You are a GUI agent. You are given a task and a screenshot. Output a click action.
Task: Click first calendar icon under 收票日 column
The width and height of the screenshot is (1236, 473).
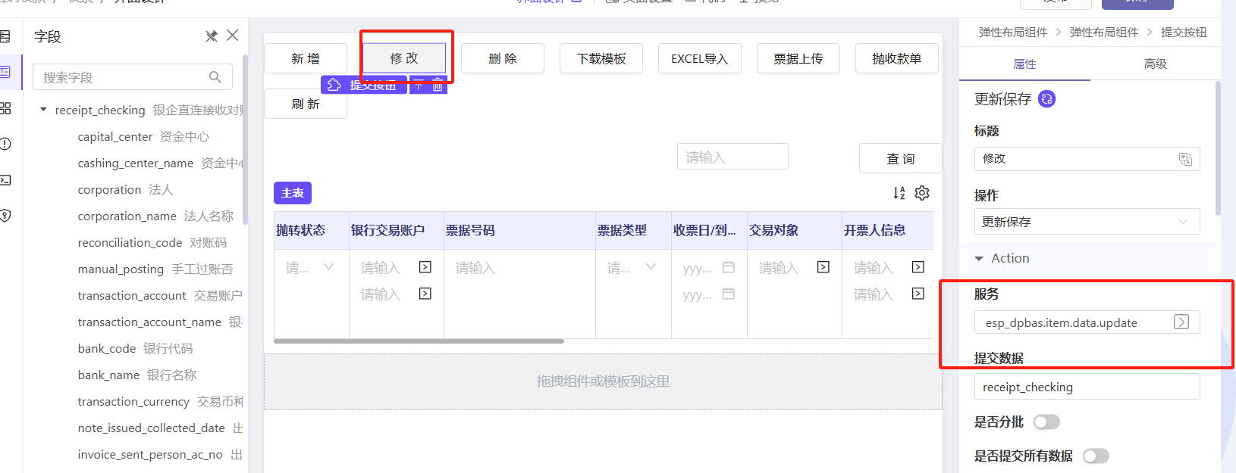pos(729,267)
